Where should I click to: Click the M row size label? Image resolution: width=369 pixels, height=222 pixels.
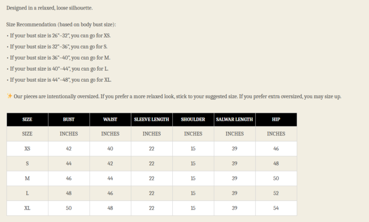(x=27, y=179)
